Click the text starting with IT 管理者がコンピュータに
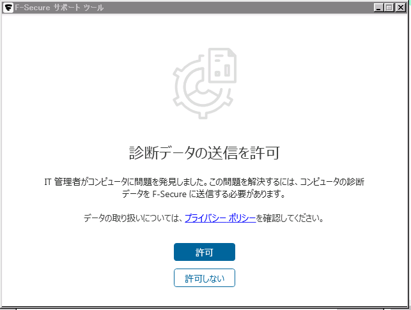This screenshot has height=310, width=411. pos(204,188)
